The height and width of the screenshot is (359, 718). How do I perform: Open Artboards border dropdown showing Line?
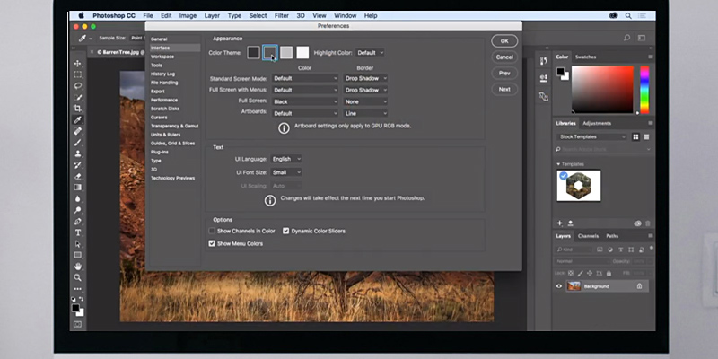click(x=366, y=113)
